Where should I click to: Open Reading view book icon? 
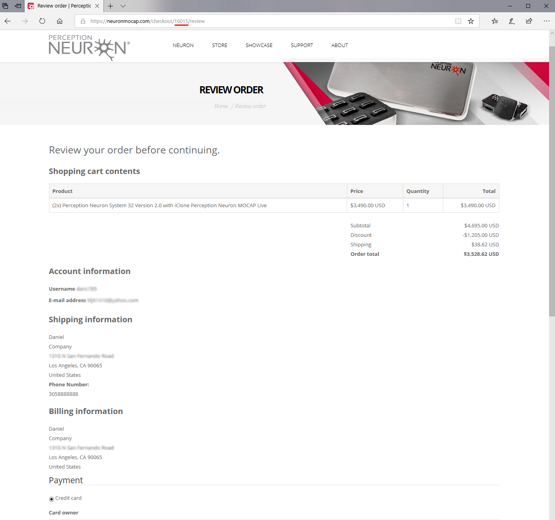pyautogui.click(x=458, y=21)
